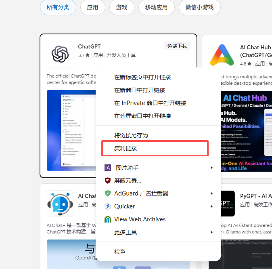272x269 pixels.
Task: Click the uBlock shield icon
Action: tap(108, 181)
